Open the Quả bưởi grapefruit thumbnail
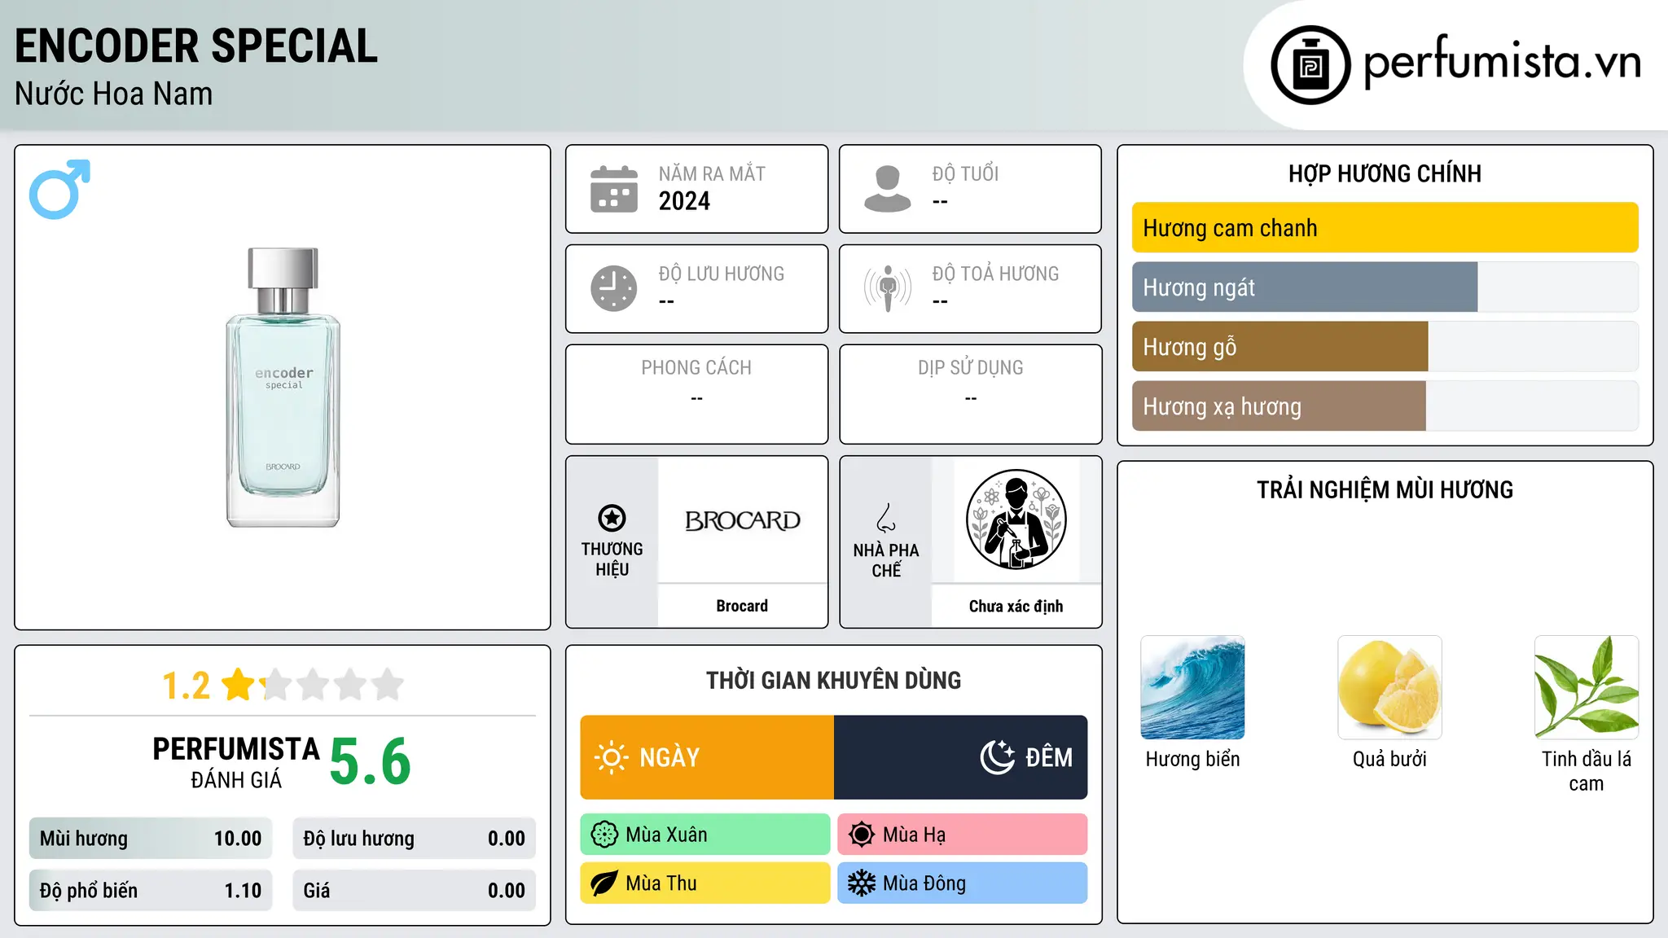Screen dimensions: 1668x938 click(x=1389, y=687)
